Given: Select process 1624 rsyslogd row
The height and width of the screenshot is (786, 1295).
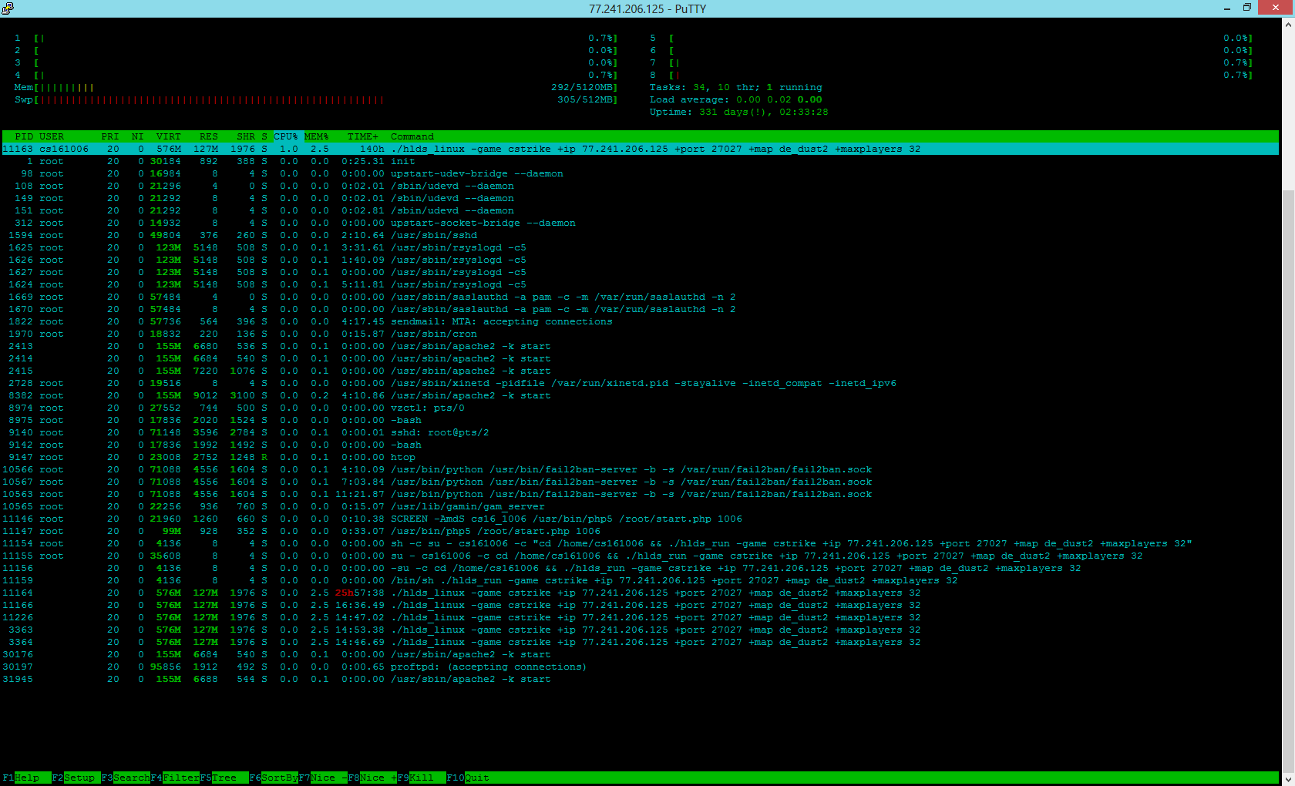Looking at the screenshot, I should point(640,284).
